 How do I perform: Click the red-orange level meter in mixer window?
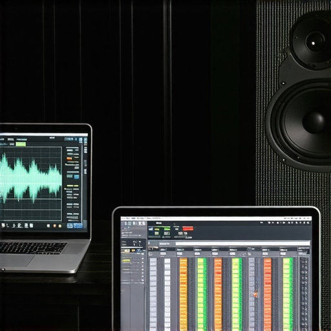coord(268,294)
